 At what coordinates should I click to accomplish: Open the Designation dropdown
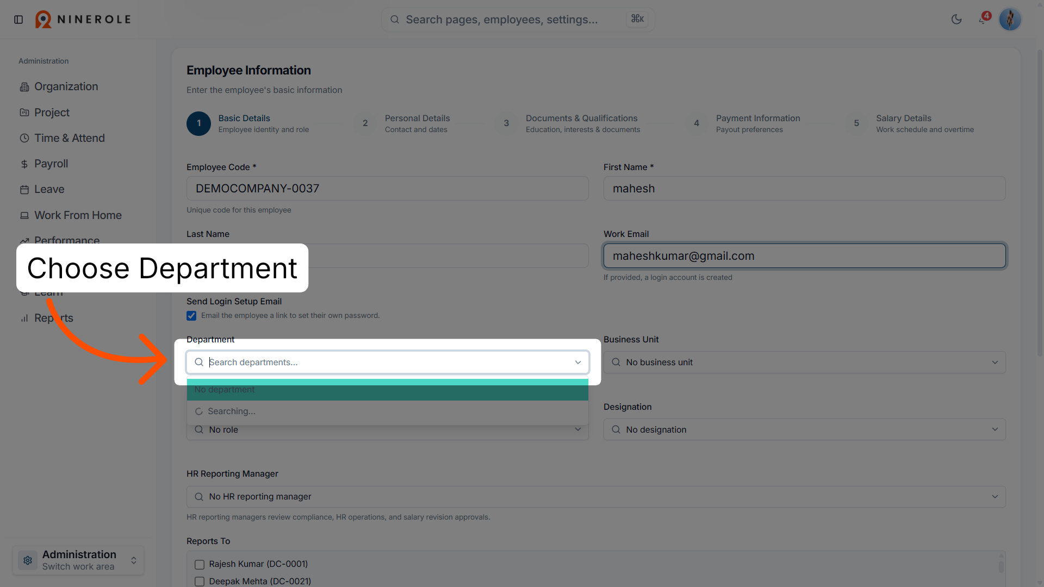(x=804, y=430)
